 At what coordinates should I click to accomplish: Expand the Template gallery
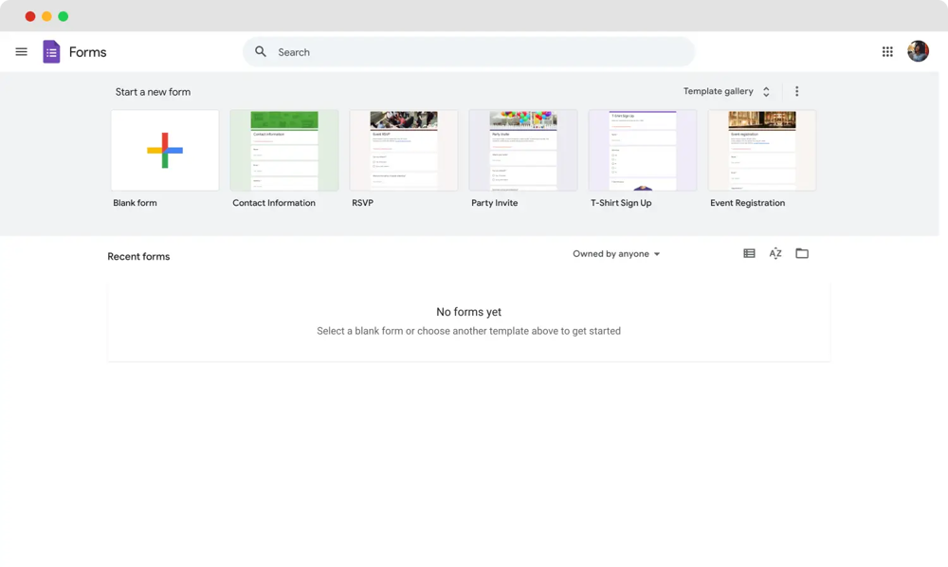click(726, 92)
